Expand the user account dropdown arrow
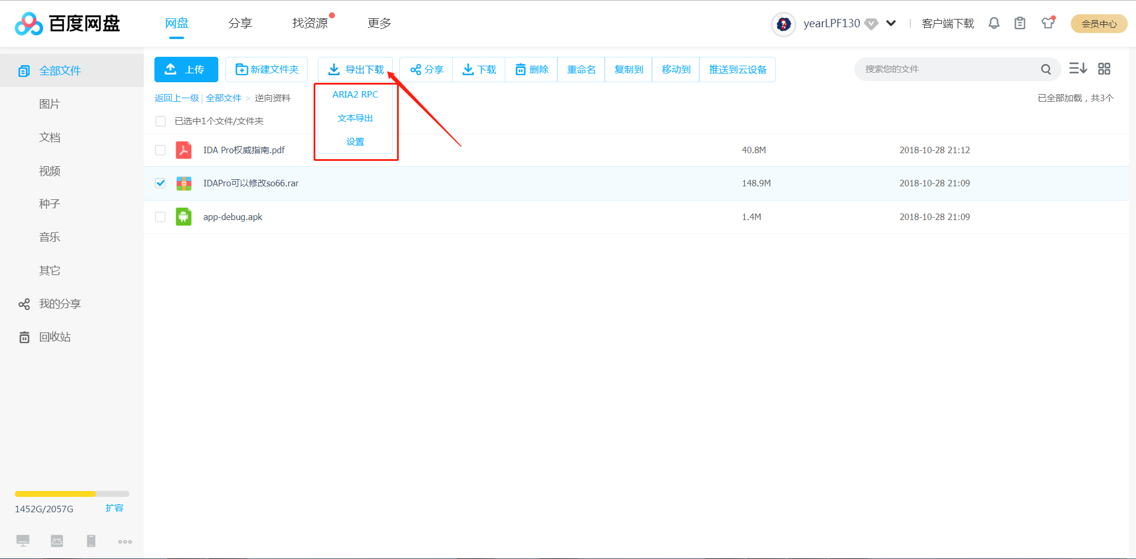 [891, 24]
